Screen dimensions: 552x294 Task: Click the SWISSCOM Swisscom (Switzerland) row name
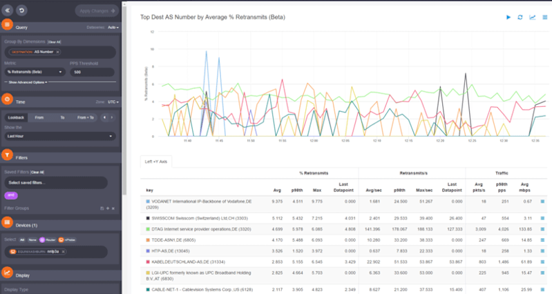pos(200,218)
